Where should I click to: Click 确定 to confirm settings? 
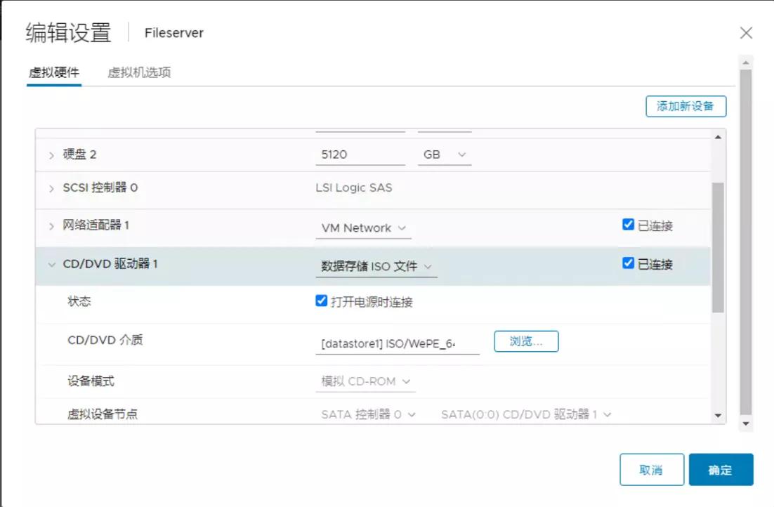721,469
